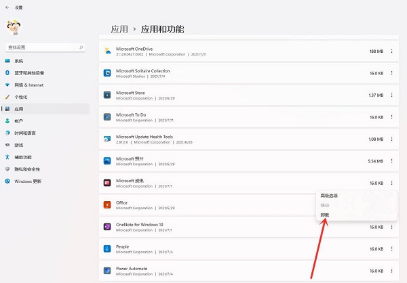407x283 pixels.
Task: Open 帐户 in sidebar
Action: click(45, 121)
